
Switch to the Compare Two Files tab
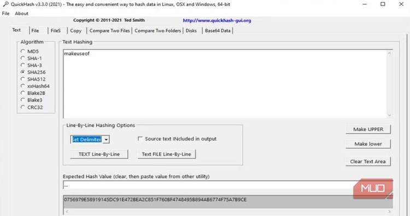pos(109,31)
